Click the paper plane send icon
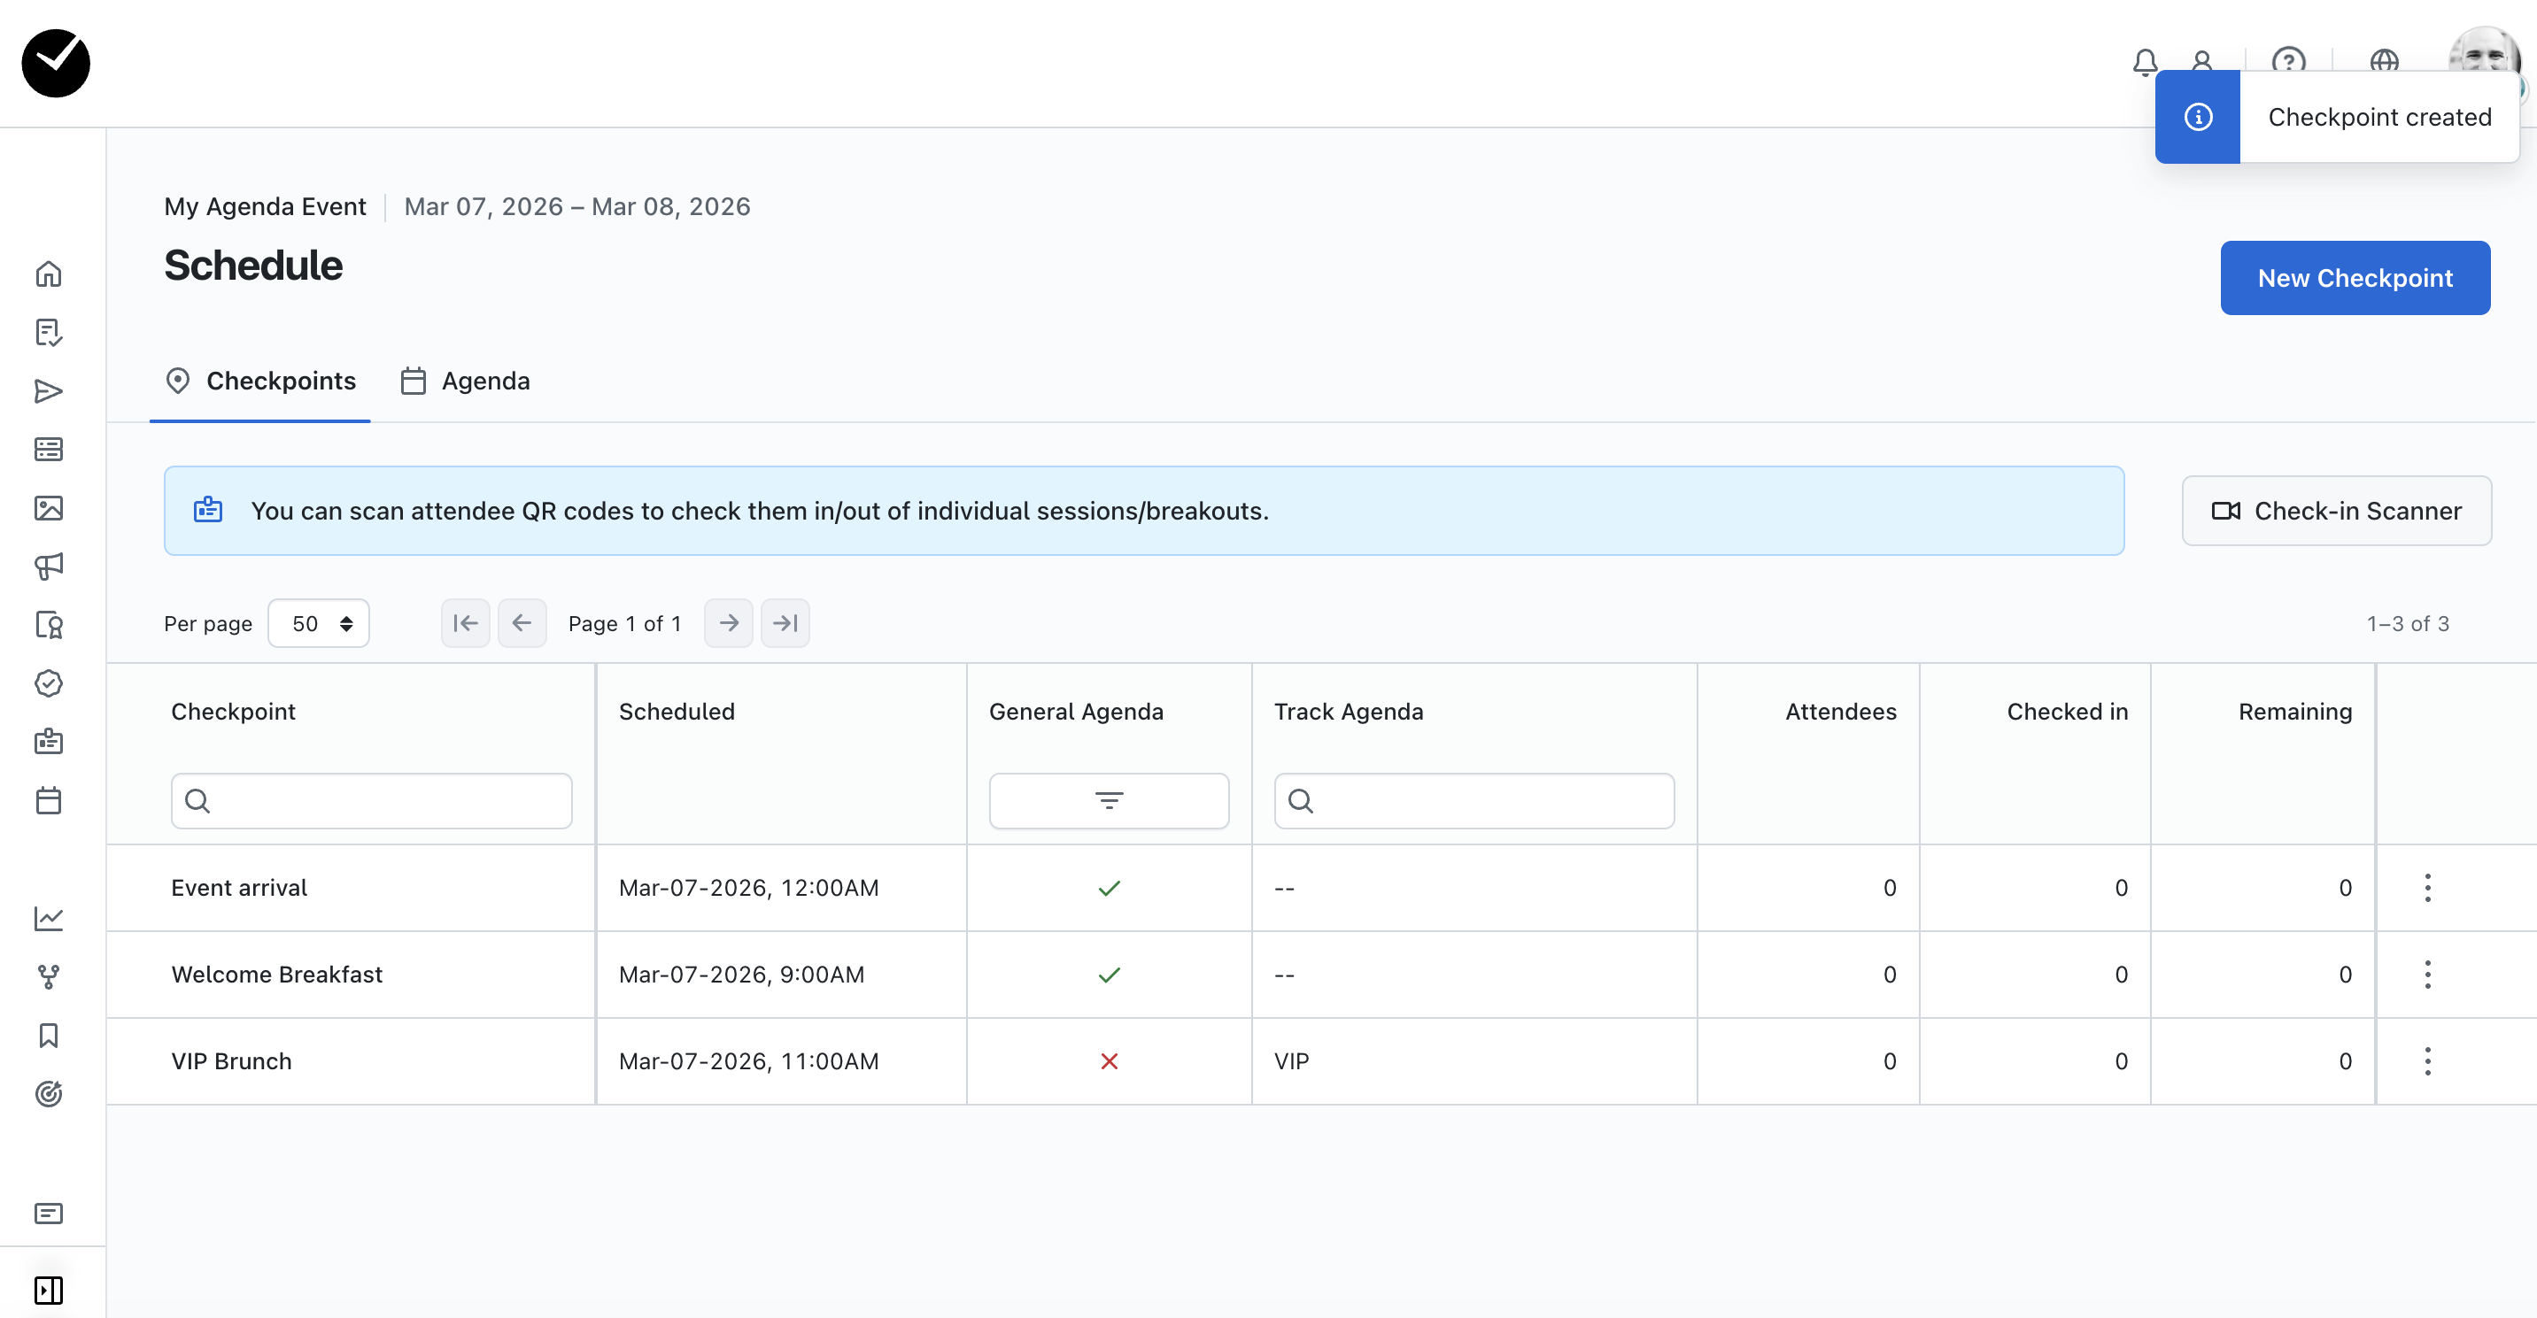 tap(48, 390)
